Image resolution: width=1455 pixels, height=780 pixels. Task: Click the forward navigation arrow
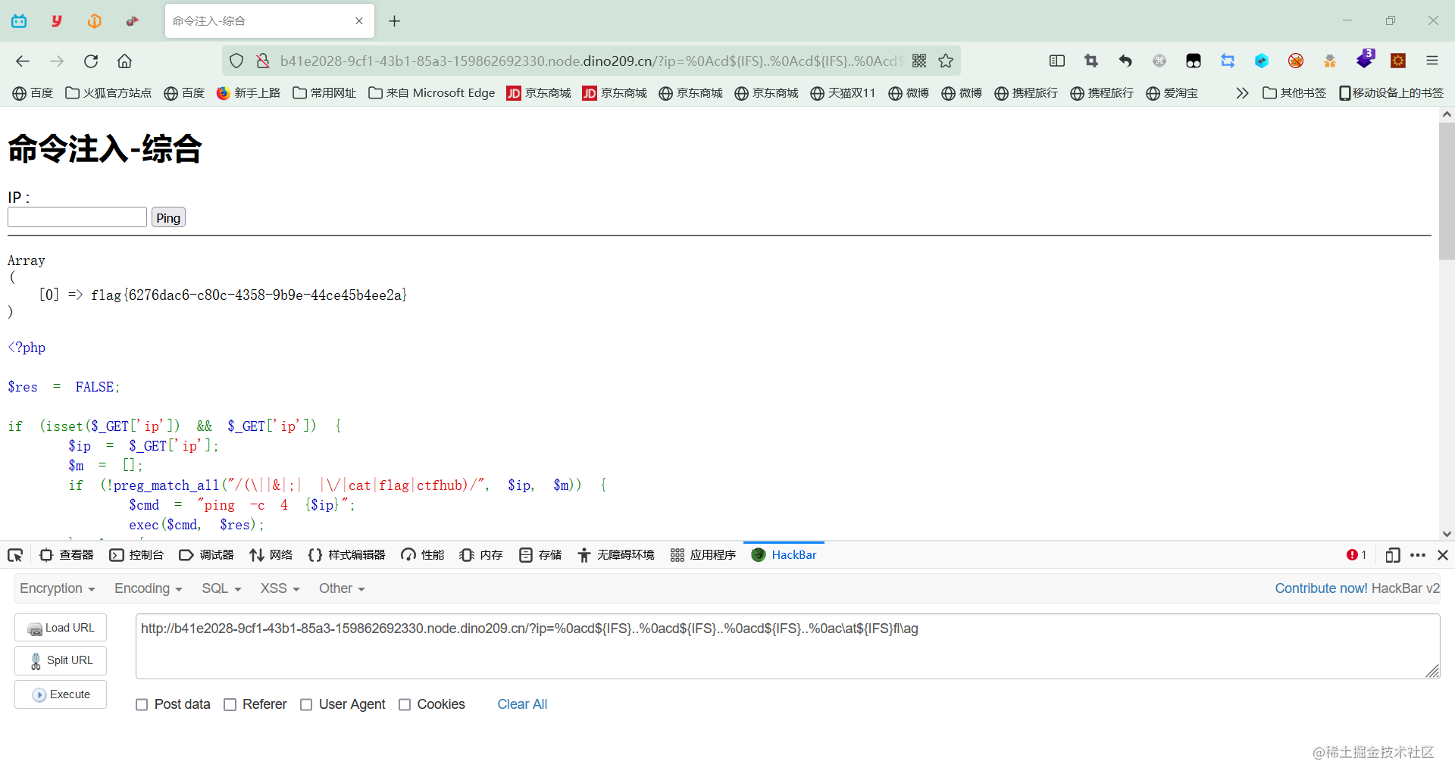tap(57, 61)
